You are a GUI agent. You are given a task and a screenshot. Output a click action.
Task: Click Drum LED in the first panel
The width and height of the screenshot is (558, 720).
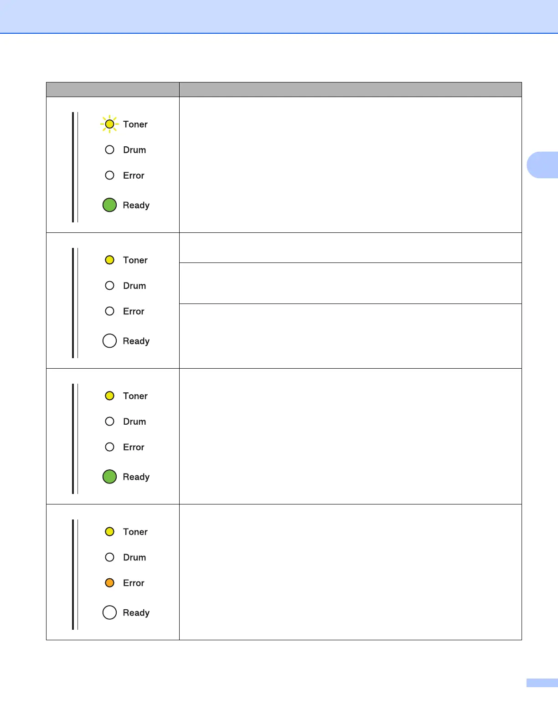click(x=109, y=150)
